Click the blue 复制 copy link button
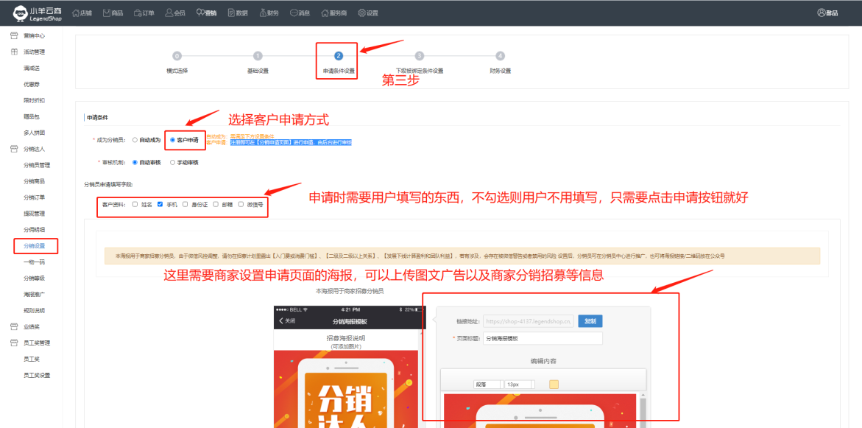862x428 pixels. coord(590,321)
